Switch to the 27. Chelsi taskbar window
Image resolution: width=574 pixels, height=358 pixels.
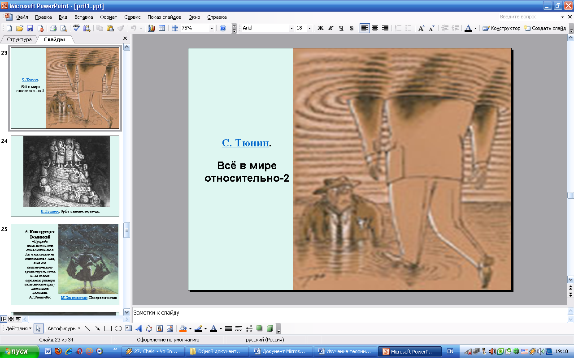pyautogui.click(x=153, y=352)
